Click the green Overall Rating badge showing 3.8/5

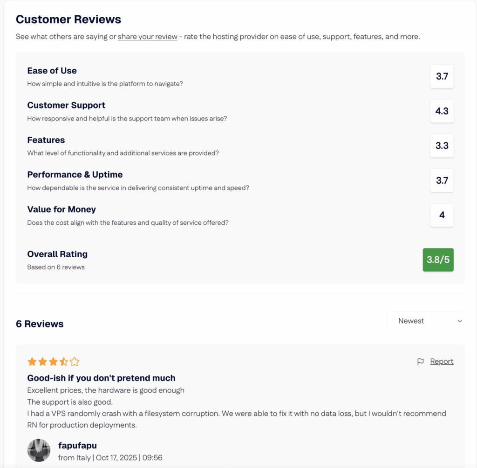[x=438, y=260]
